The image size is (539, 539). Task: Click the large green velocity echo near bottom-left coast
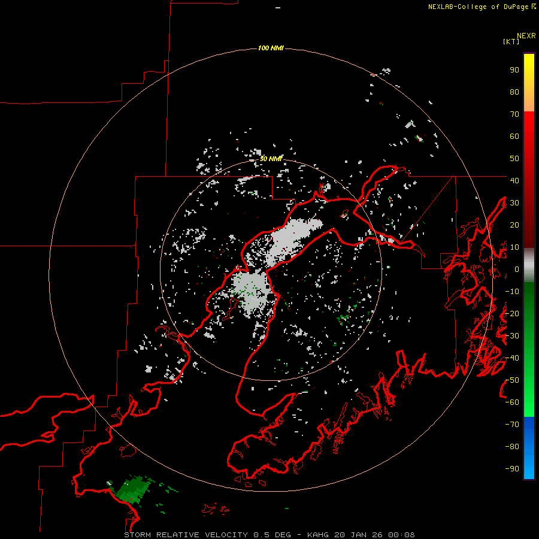coord(132,490)
